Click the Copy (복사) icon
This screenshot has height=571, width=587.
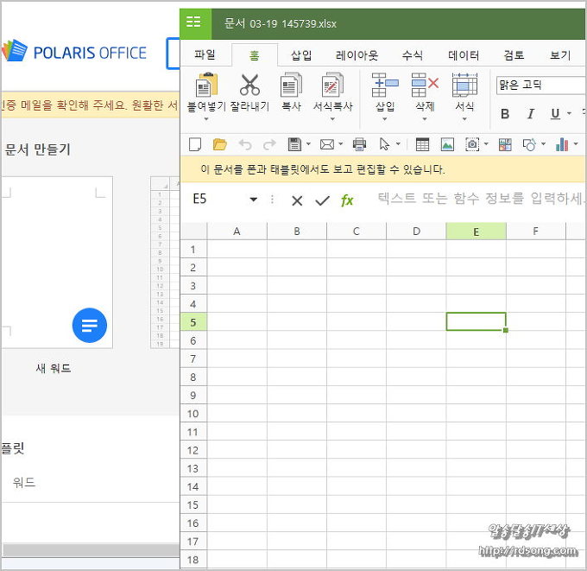point(291,86)
